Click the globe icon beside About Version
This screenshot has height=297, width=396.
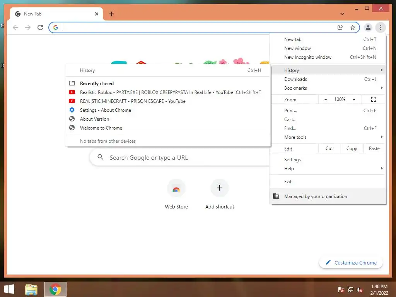(72, 119)
